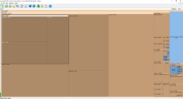Click the green progress bar on the left edge
Viewport: 183px width, 99px height.
click(1, 95)
